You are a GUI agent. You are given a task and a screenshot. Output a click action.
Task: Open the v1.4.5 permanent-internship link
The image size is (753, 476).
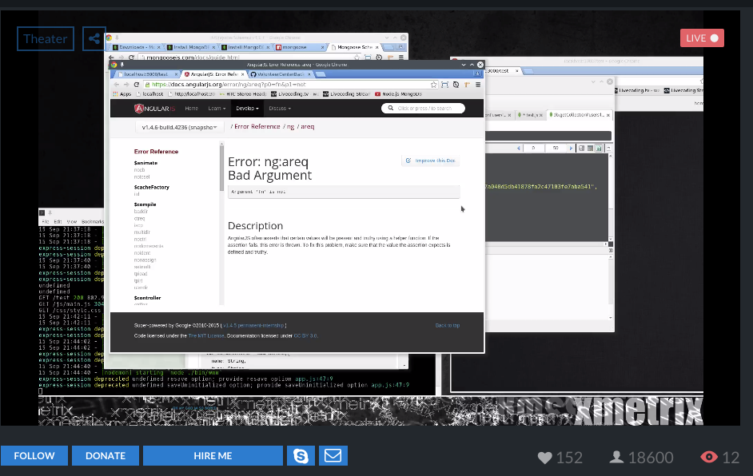[254, 325]
